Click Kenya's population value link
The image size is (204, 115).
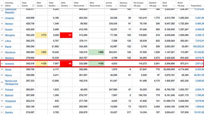[x=199, y=75]
